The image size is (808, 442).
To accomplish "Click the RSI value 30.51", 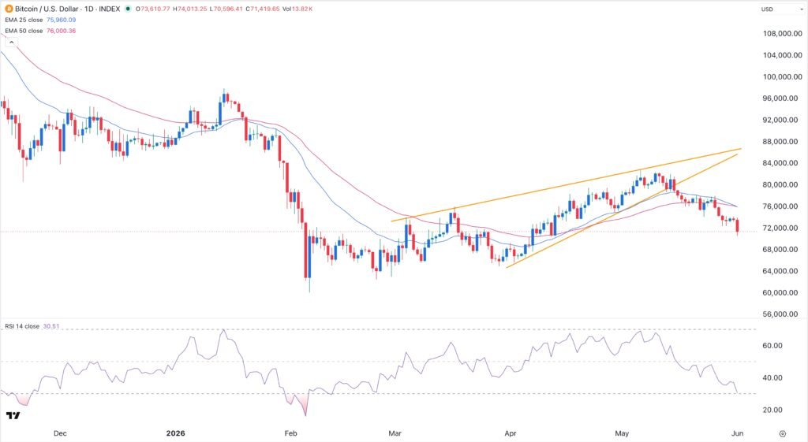I will [x=51, y=326].
